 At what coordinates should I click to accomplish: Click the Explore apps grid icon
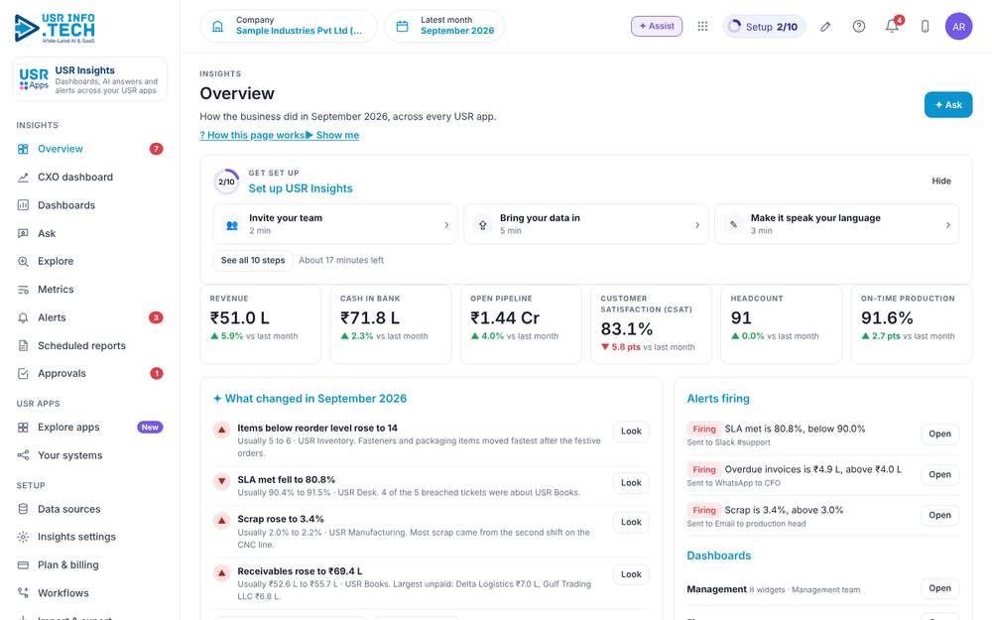tap(24, 428)
